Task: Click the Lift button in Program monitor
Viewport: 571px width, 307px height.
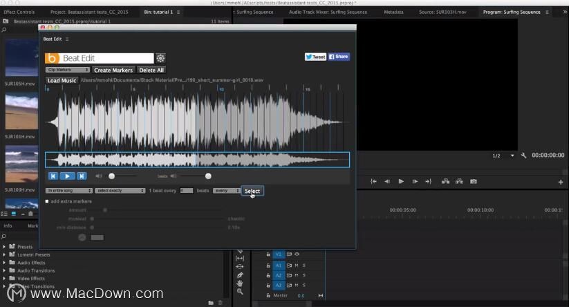Action: pyautogui.click(x=445, y=181)
